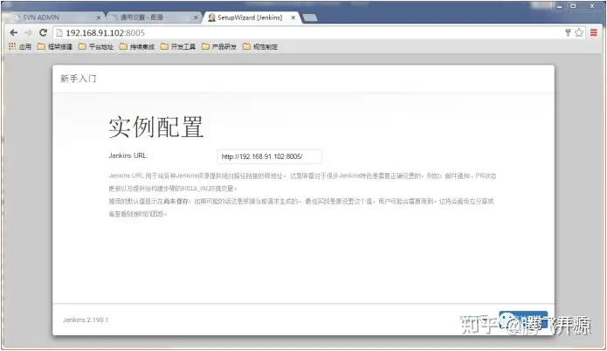Switch to the SVN ADMIN tab
This screenshot has height=351, width=607.
pos(54,17)
